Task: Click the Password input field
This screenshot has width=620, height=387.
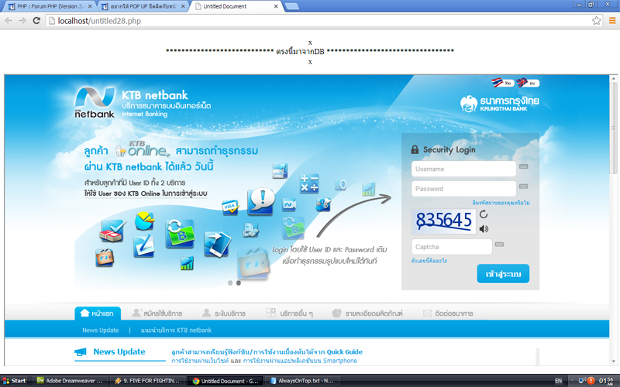Action: click(x=463, y=189)
